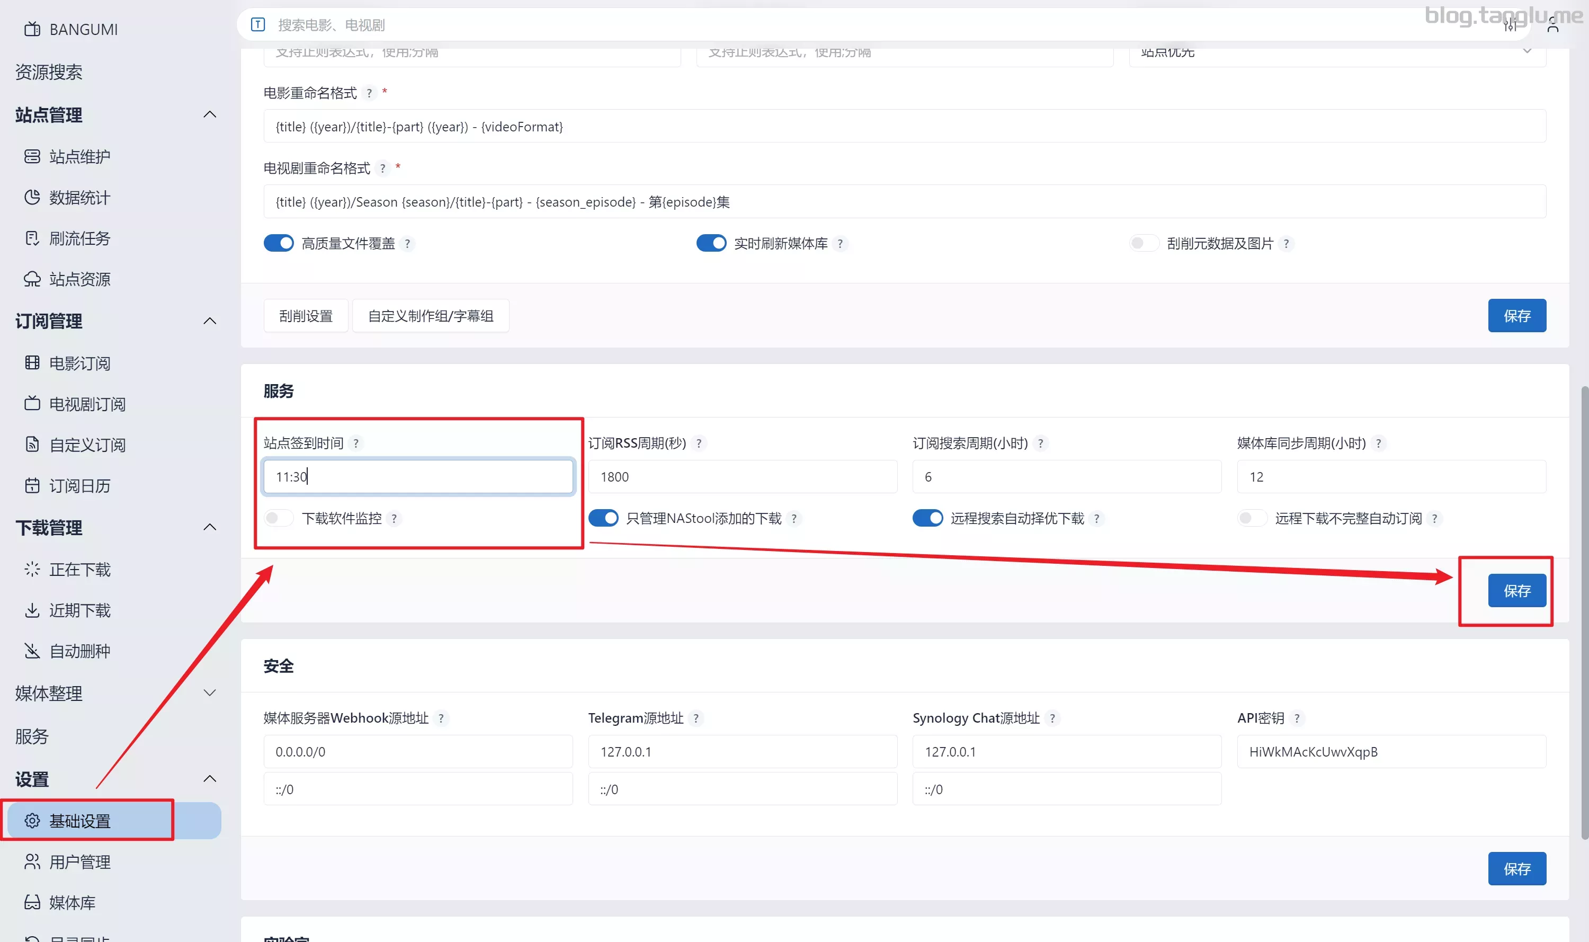Go to 电视剧订阅 in the sidebar
Image resolution: width=1589 pixels, height=942 pixels.
click(87, 404)
